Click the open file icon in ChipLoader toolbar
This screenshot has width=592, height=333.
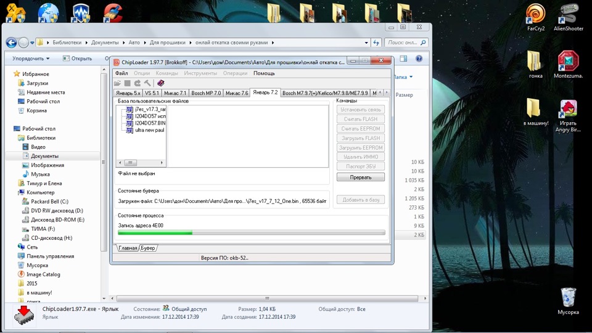click(117, 83)
